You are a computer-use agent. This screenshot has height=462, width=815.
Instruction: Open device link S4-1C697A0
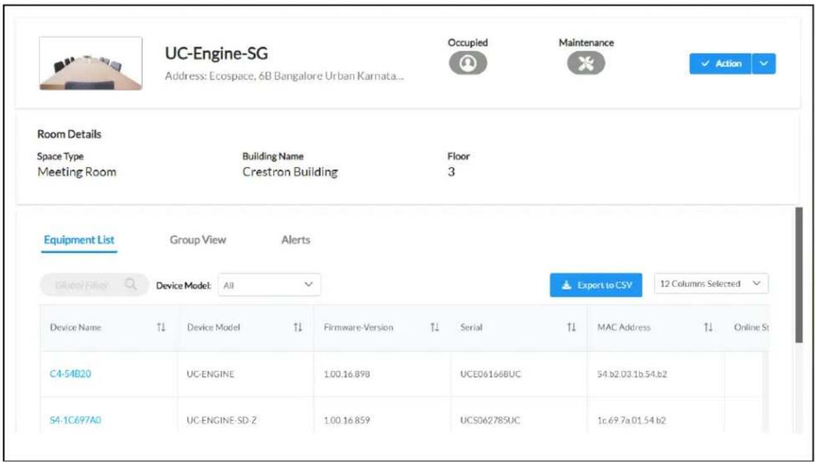coord(76,419)
